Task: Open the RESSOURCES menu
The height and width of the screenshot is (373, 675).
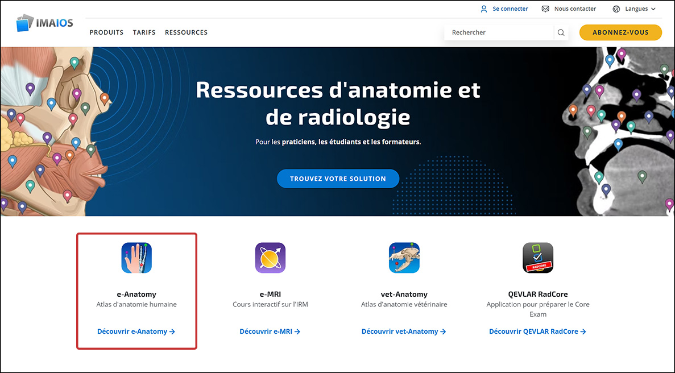Action: coord(186,32)
